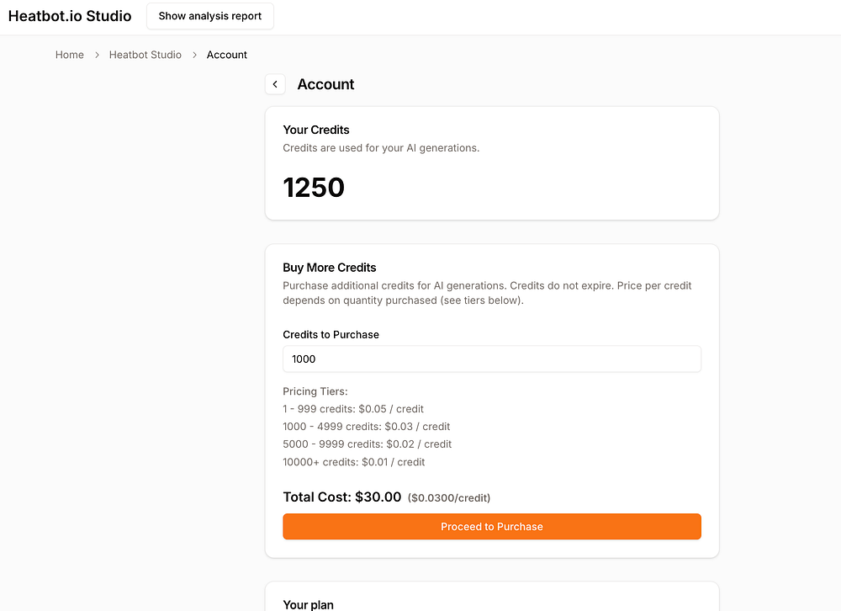This screenshot has height=611, width=841.
Task: Click the Your plan section heading
Action: (x=308, y=604)
